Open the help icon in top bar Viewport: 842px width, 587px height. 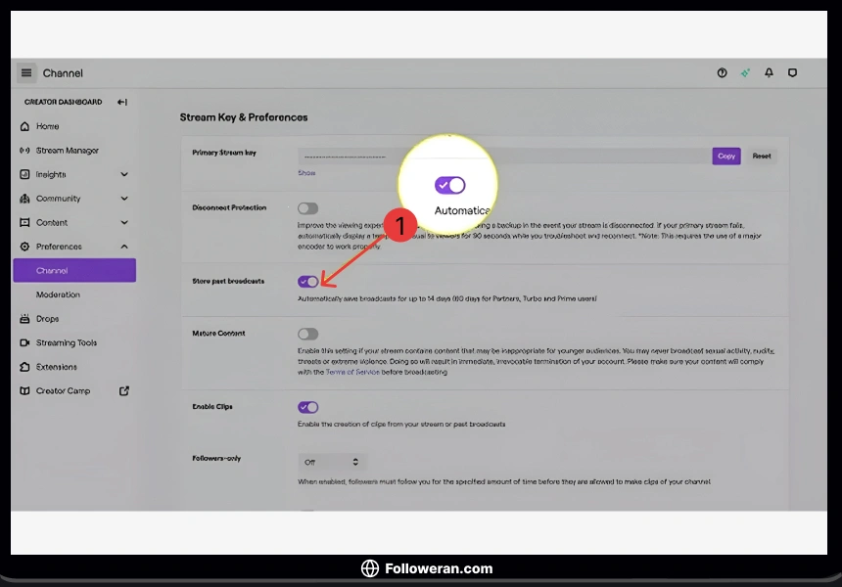[x=723, y=73]
